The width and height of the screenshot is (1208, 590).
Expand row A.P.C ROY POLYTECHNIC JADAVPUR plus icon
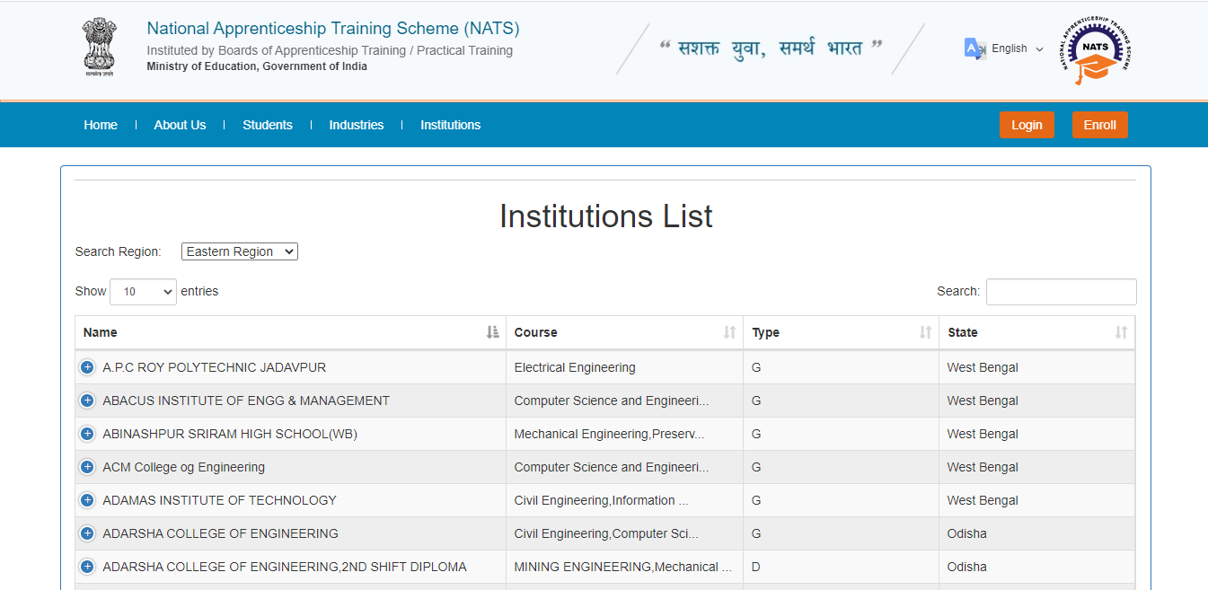click(87, 367)
